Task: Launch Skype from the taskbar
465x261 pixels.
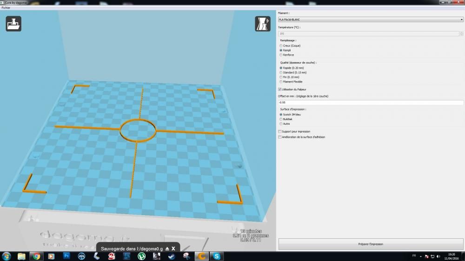Action: point(217,256)
